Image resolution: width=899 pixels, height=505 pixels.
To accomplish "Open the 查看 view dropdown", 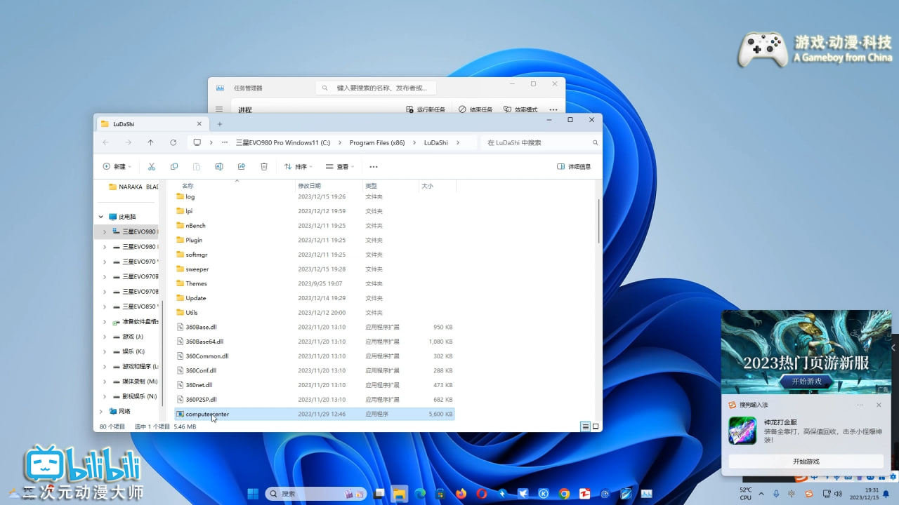I will tap(339, 166).
